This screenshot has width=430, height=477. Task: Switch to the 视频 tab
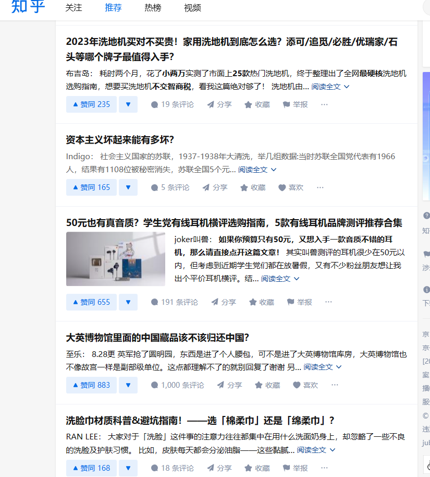pos(192,8)
